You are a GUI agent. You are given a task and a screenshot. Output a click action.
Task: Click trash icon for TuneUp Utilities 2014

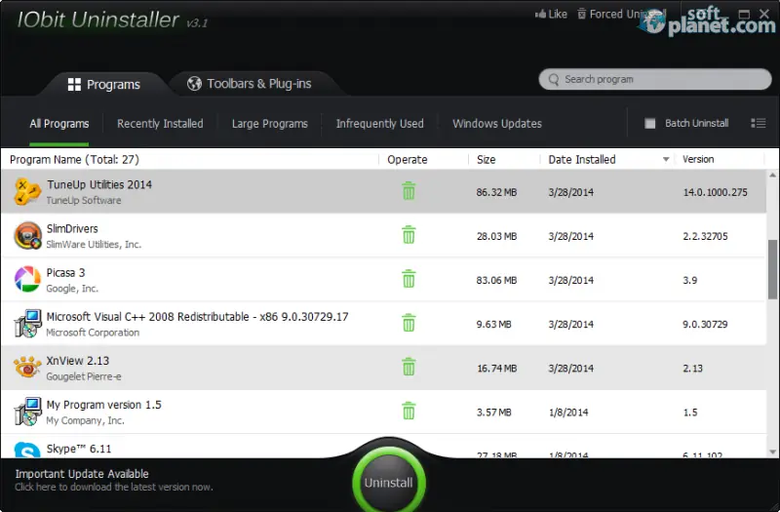[409, 191]
